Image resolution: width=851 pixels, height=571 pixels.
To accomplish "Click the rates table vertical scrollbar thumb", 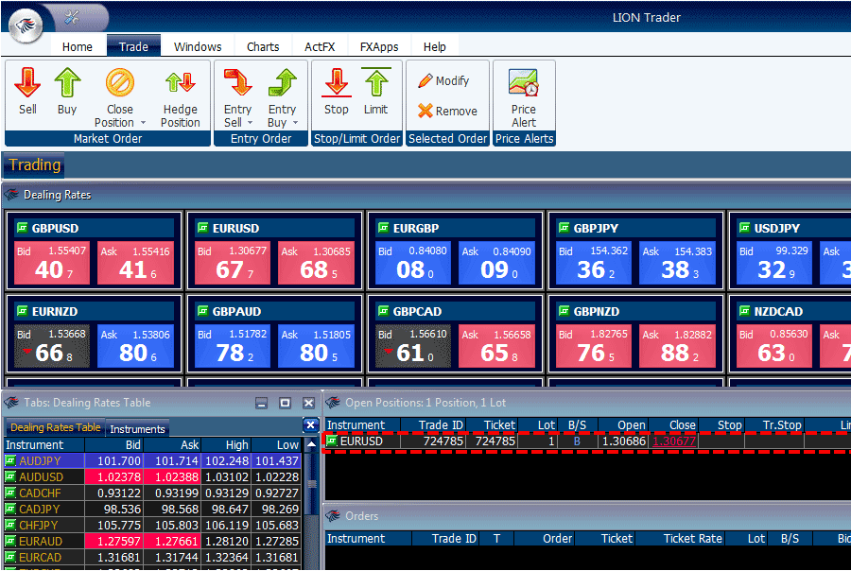I will (x=311, y=484).
